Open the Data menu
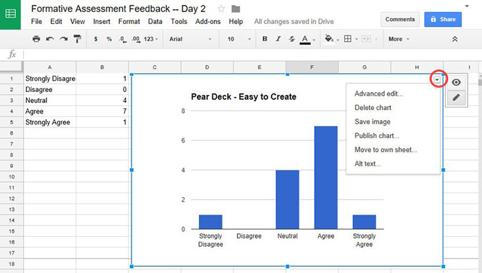The width and height of the screenshot is (482, 273). (155, 22)
